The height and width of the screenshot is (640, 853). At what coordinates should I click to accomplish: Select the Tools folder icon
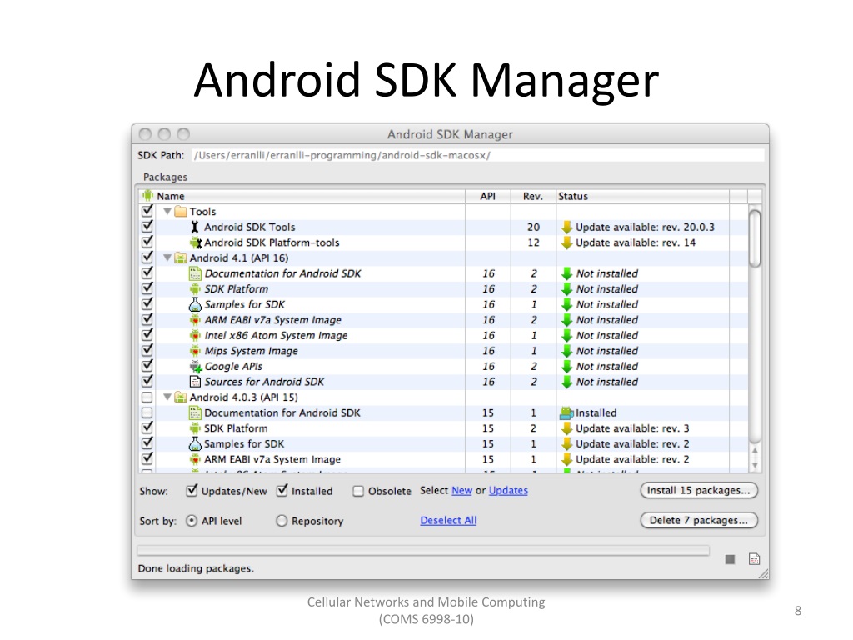tap(181, 211)
